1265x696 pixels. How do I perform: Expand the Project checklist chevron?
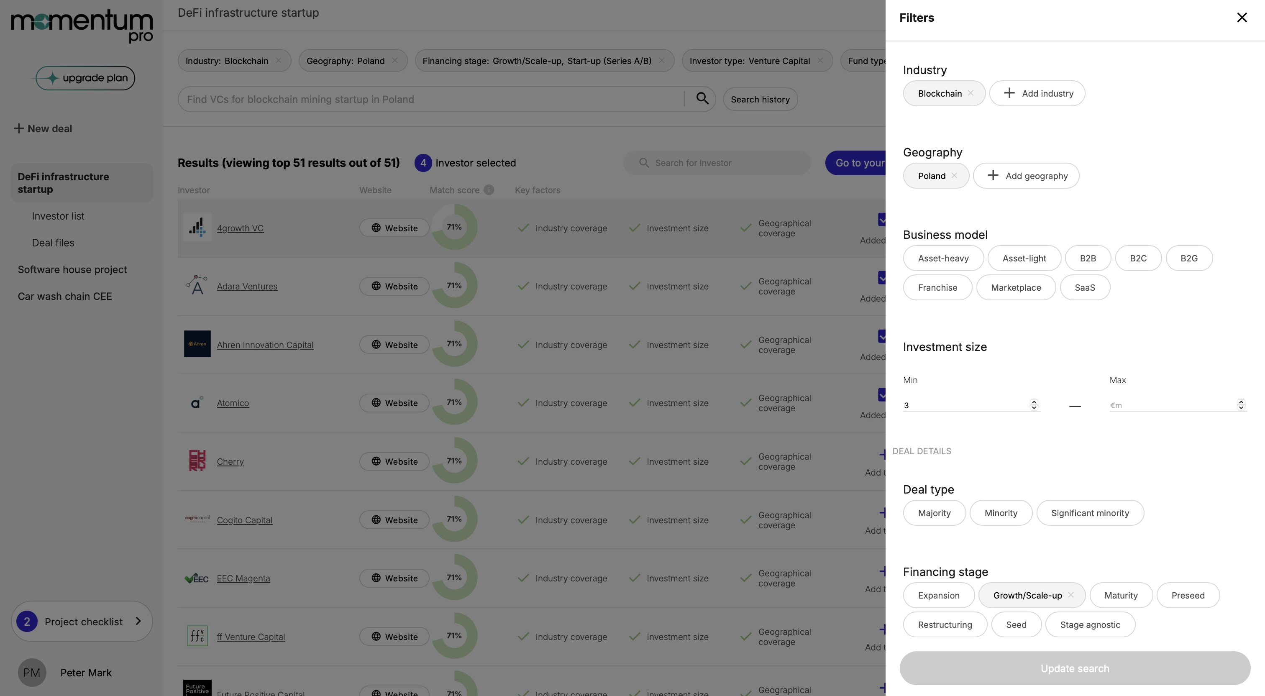138,621
